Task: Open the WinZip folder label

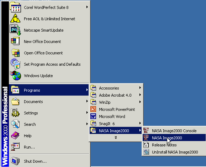Action: click(x=105, y=102)
